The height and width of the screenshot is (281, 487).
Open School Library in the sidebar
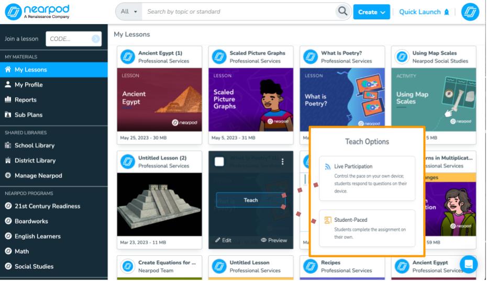(54, 145)
